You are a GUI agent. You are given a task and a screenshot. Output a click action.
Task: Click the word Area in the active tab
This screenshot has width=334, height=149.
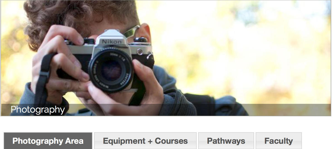74,141
